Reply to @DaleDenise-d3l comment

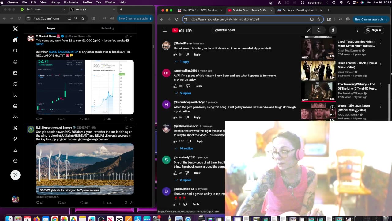click(x=196, y=204)
